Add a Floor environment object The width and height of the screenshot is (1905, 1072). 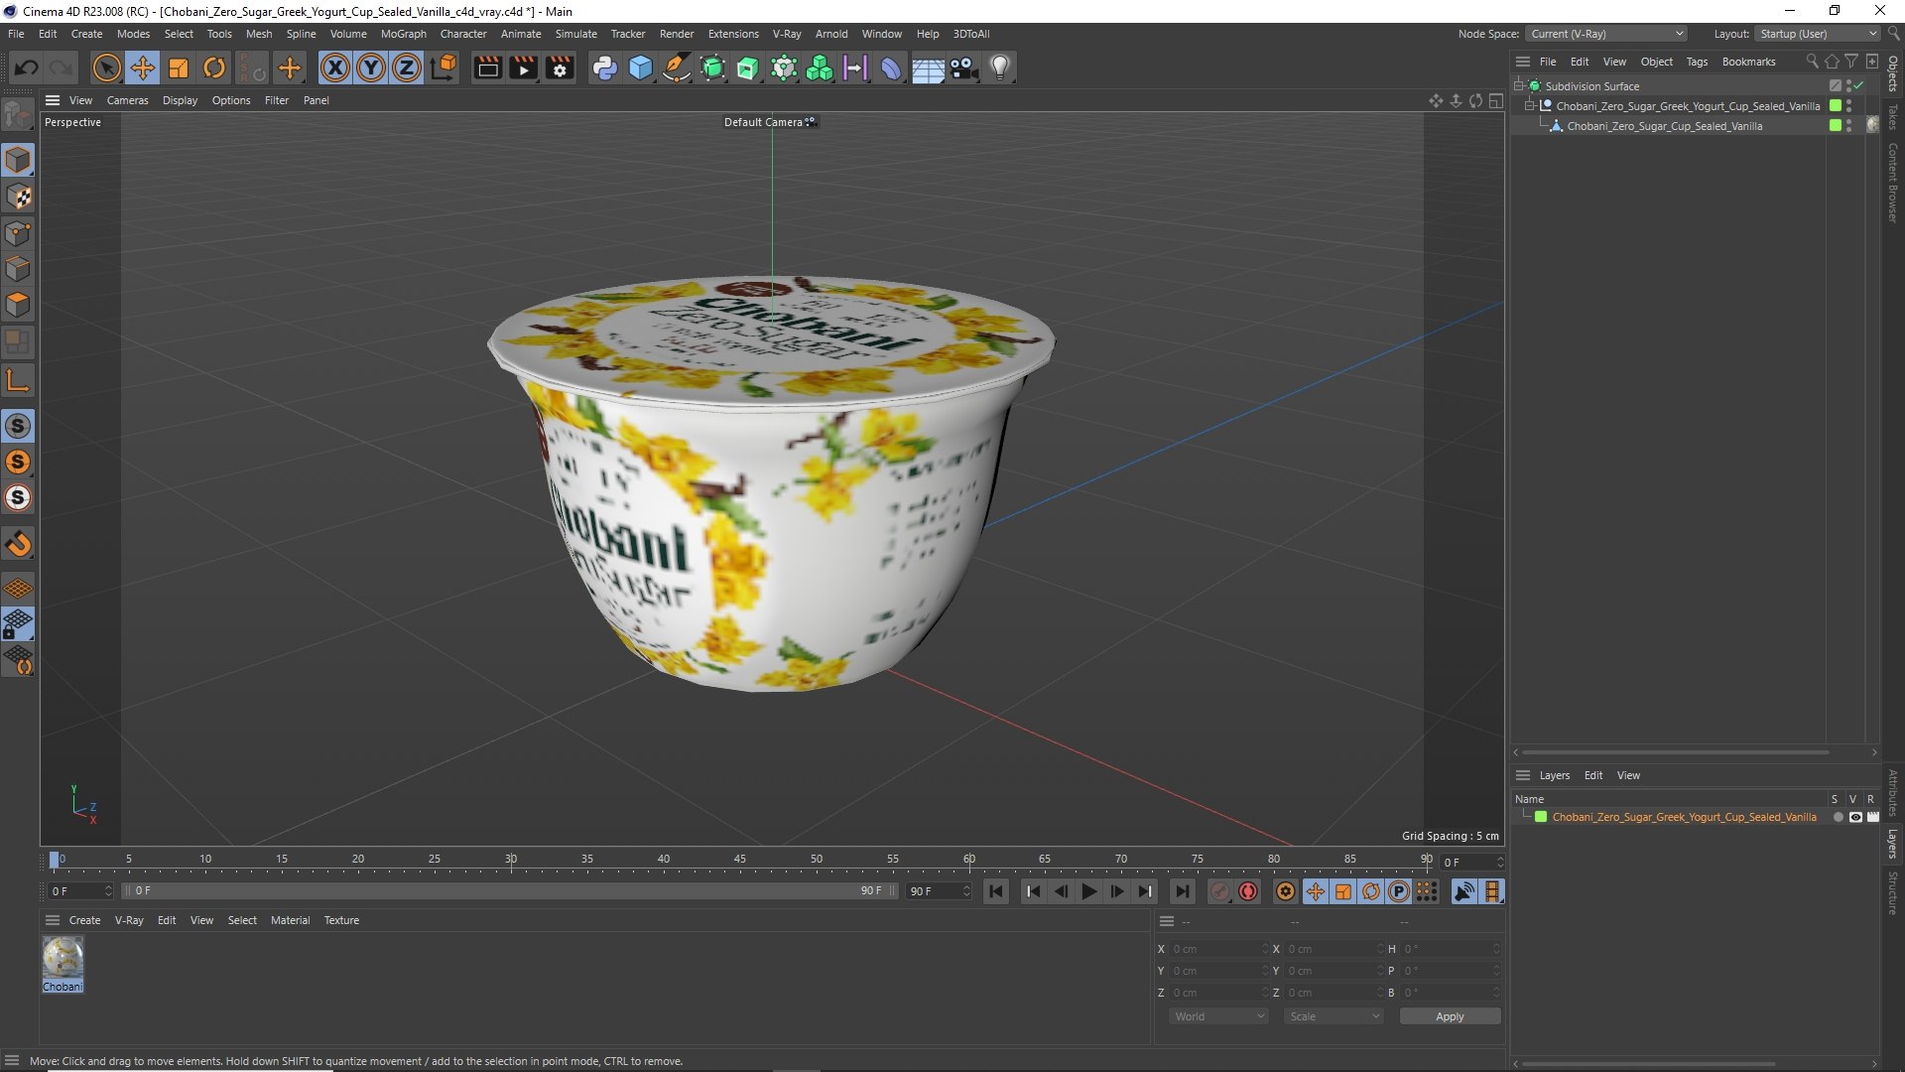point(928,67)
